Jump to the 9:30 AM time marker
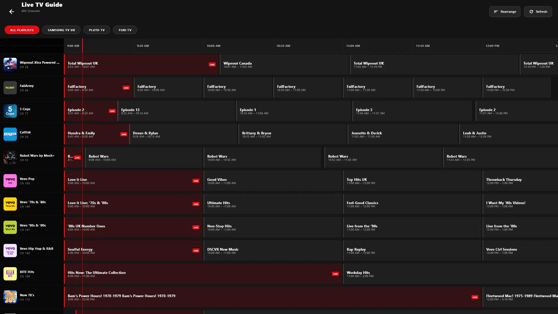This screenshot has height=314, width=558. point(143,46)
